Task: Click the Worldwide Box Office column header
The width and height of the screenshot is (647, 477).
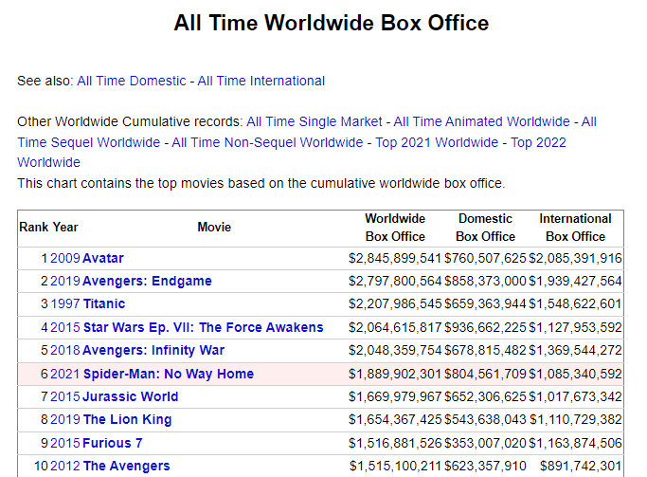Action: pyautogui.click(x=395, y=228)
